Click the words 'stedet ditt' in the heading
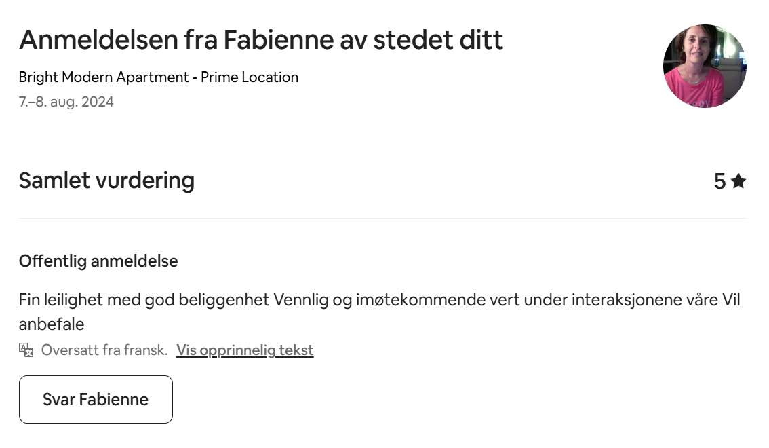Image resolution: width=769 pixels, height=448 pixels. point(438,40)
